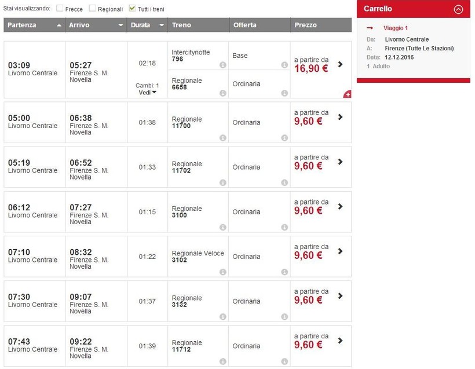The image size is (475, 369).
Task: Collapse the Carrello panel with chevron
Action: pyautogui.click(x=458, y=9)
